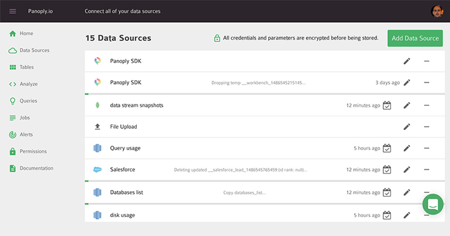Open Tables in the sidebar
This screenshot has width=450, height=236.
coord(21,67)
